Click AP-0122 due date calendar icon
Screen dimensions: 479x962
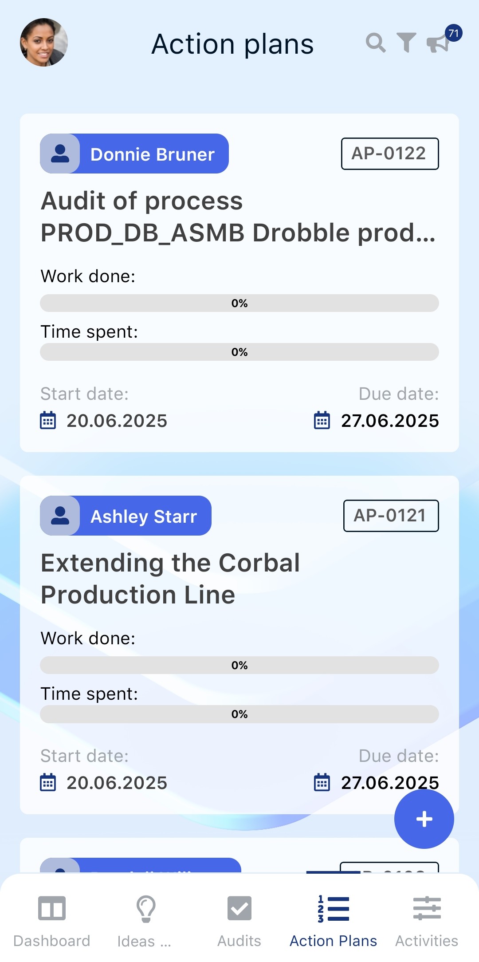322,420
